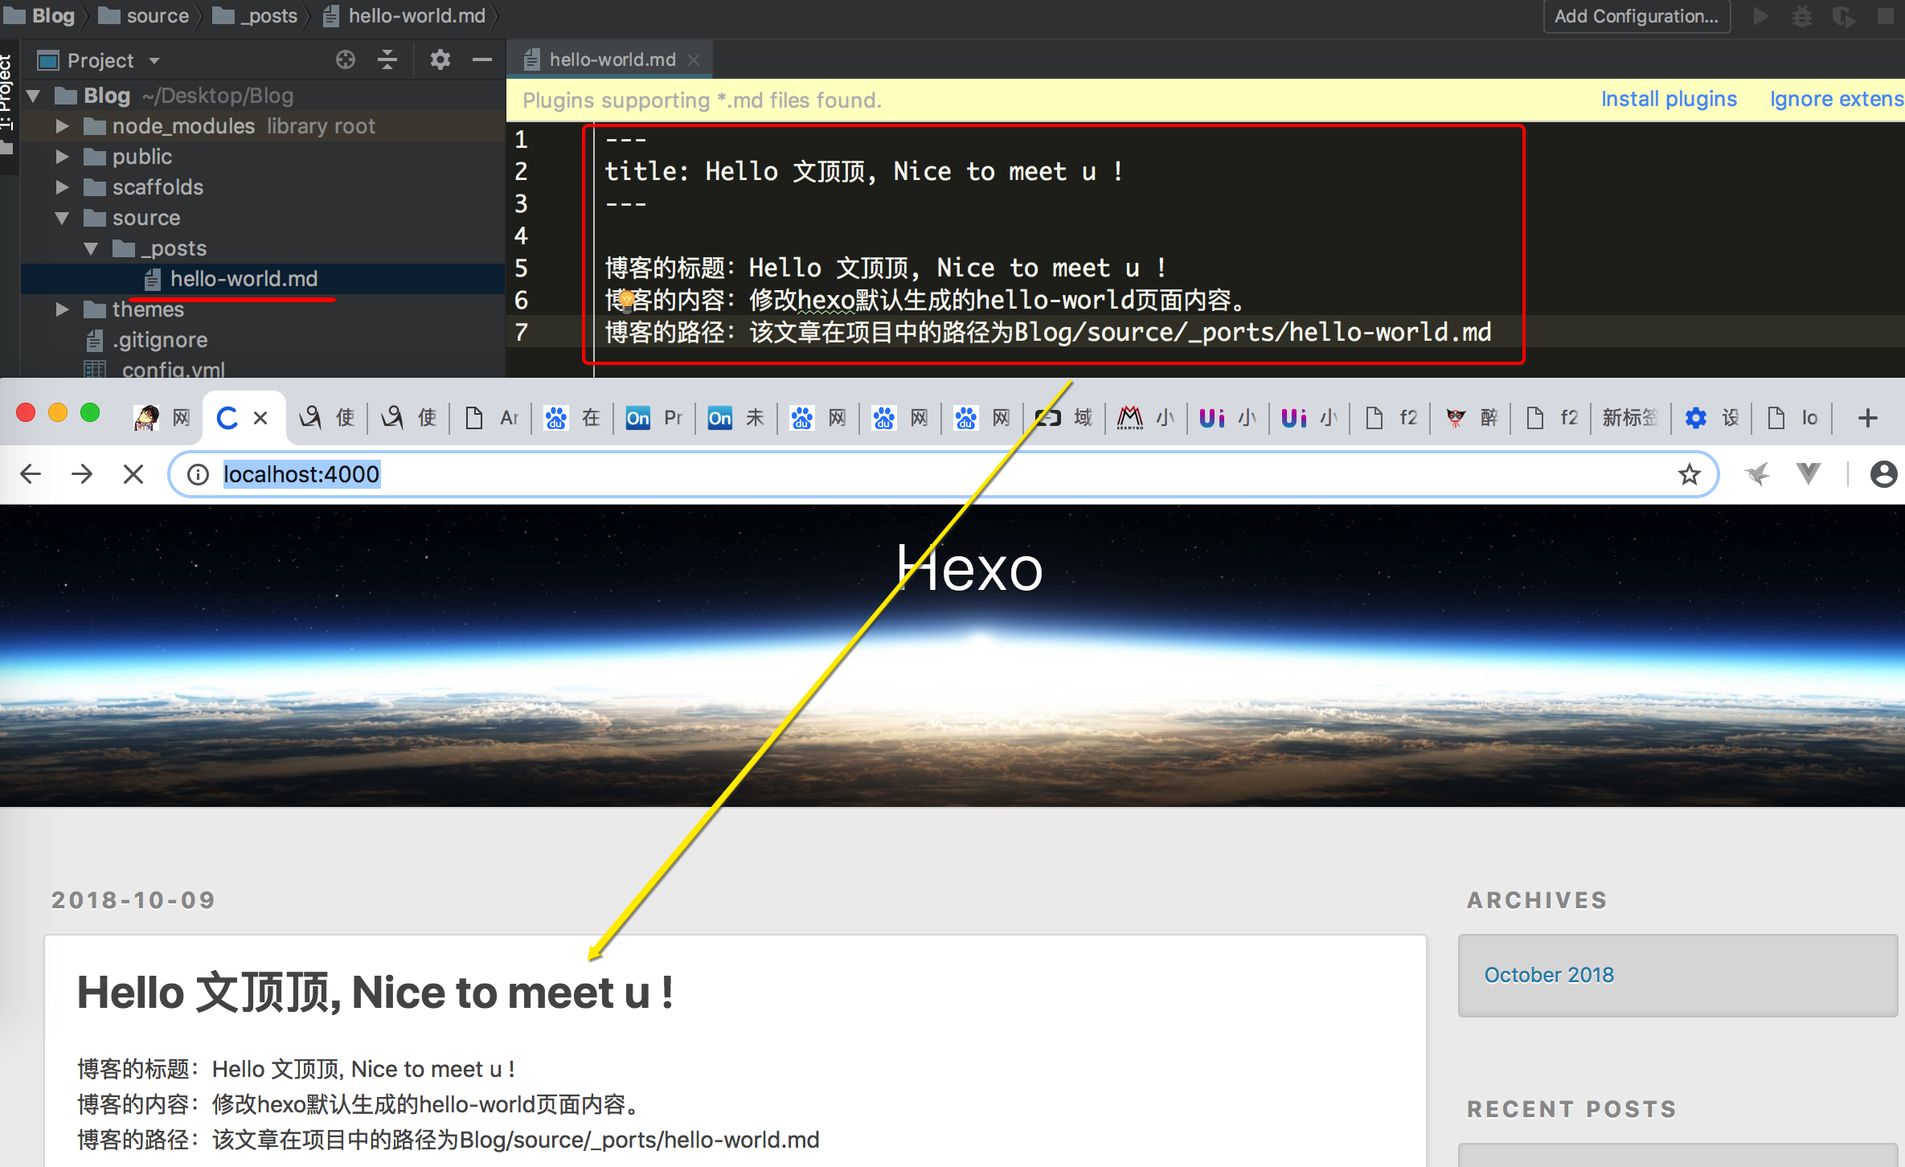Collapse the _posts folder
This screenshot has height=1167, width=1905.
point(91,248)
